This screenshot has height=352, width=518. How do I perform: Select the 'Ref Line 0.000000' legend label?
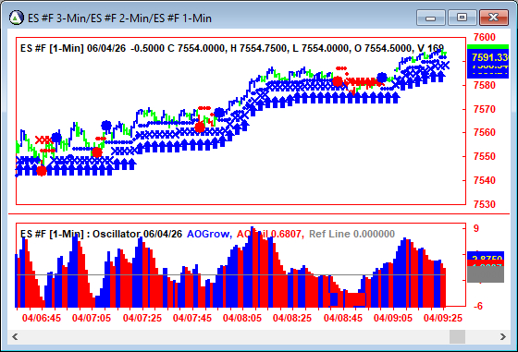(351, 234)
